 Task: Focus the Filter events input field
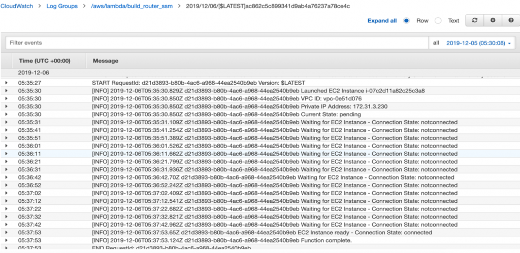(217, 43)
